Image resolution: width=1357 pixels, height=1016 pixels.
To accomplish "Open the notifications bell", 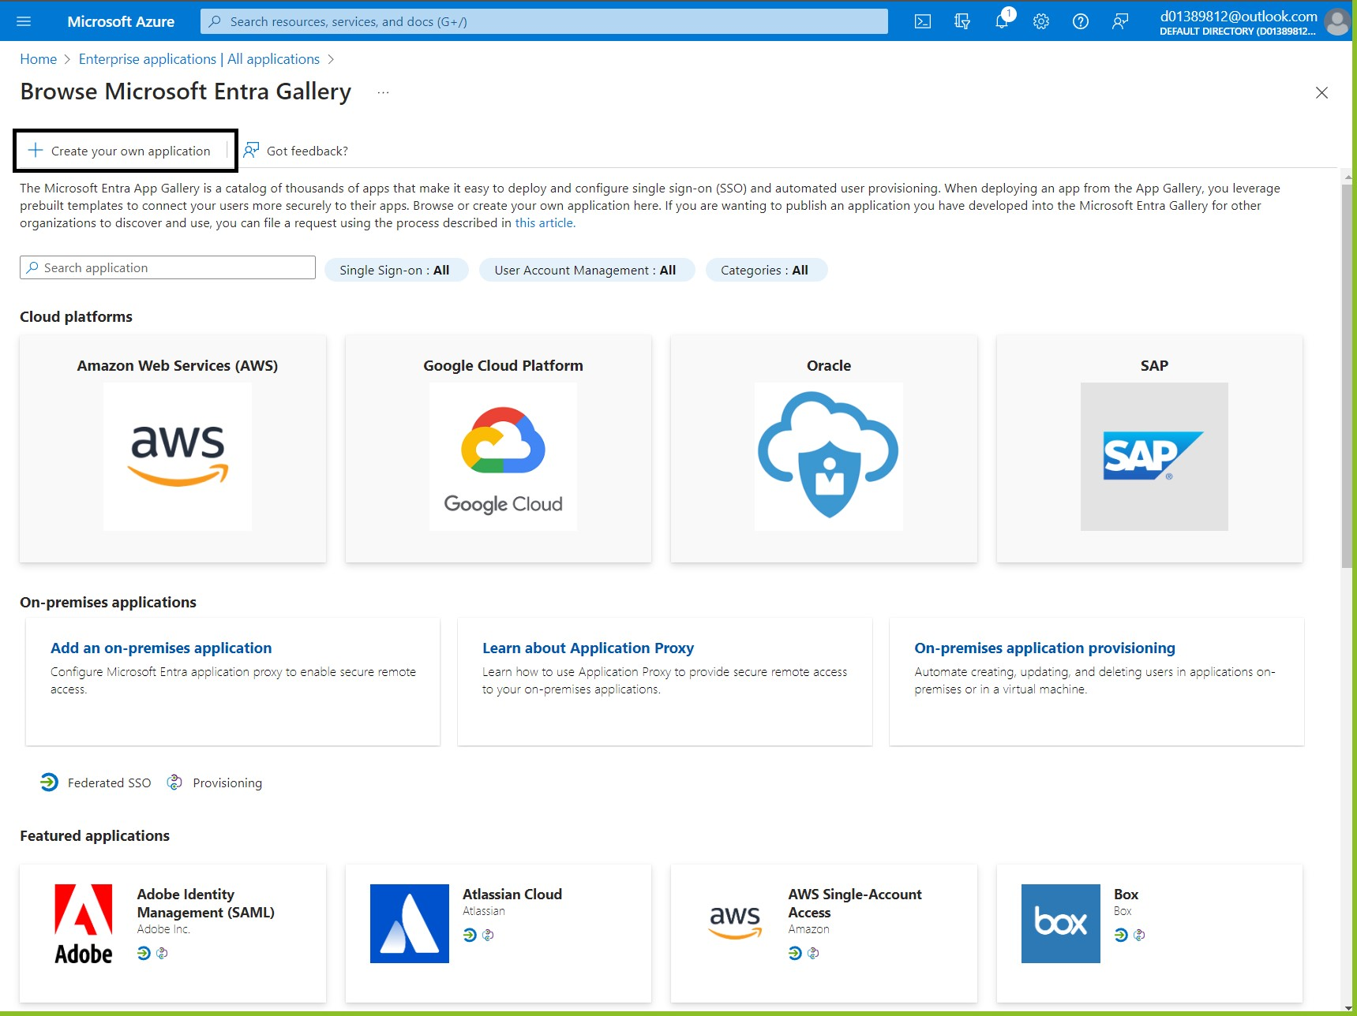I will click(x=1002, y=21).
